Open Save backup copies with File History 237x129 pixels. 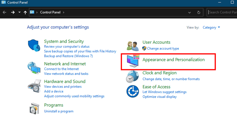pos(80,51)
